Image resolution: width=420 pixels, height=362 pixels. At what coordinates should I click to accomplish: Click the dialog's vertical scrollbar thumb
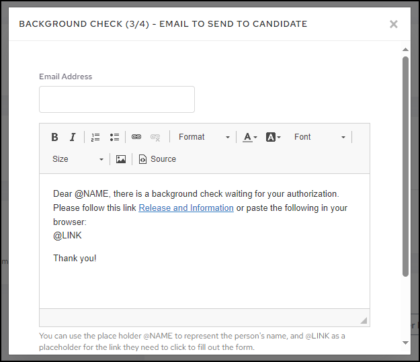click(405, 167)
